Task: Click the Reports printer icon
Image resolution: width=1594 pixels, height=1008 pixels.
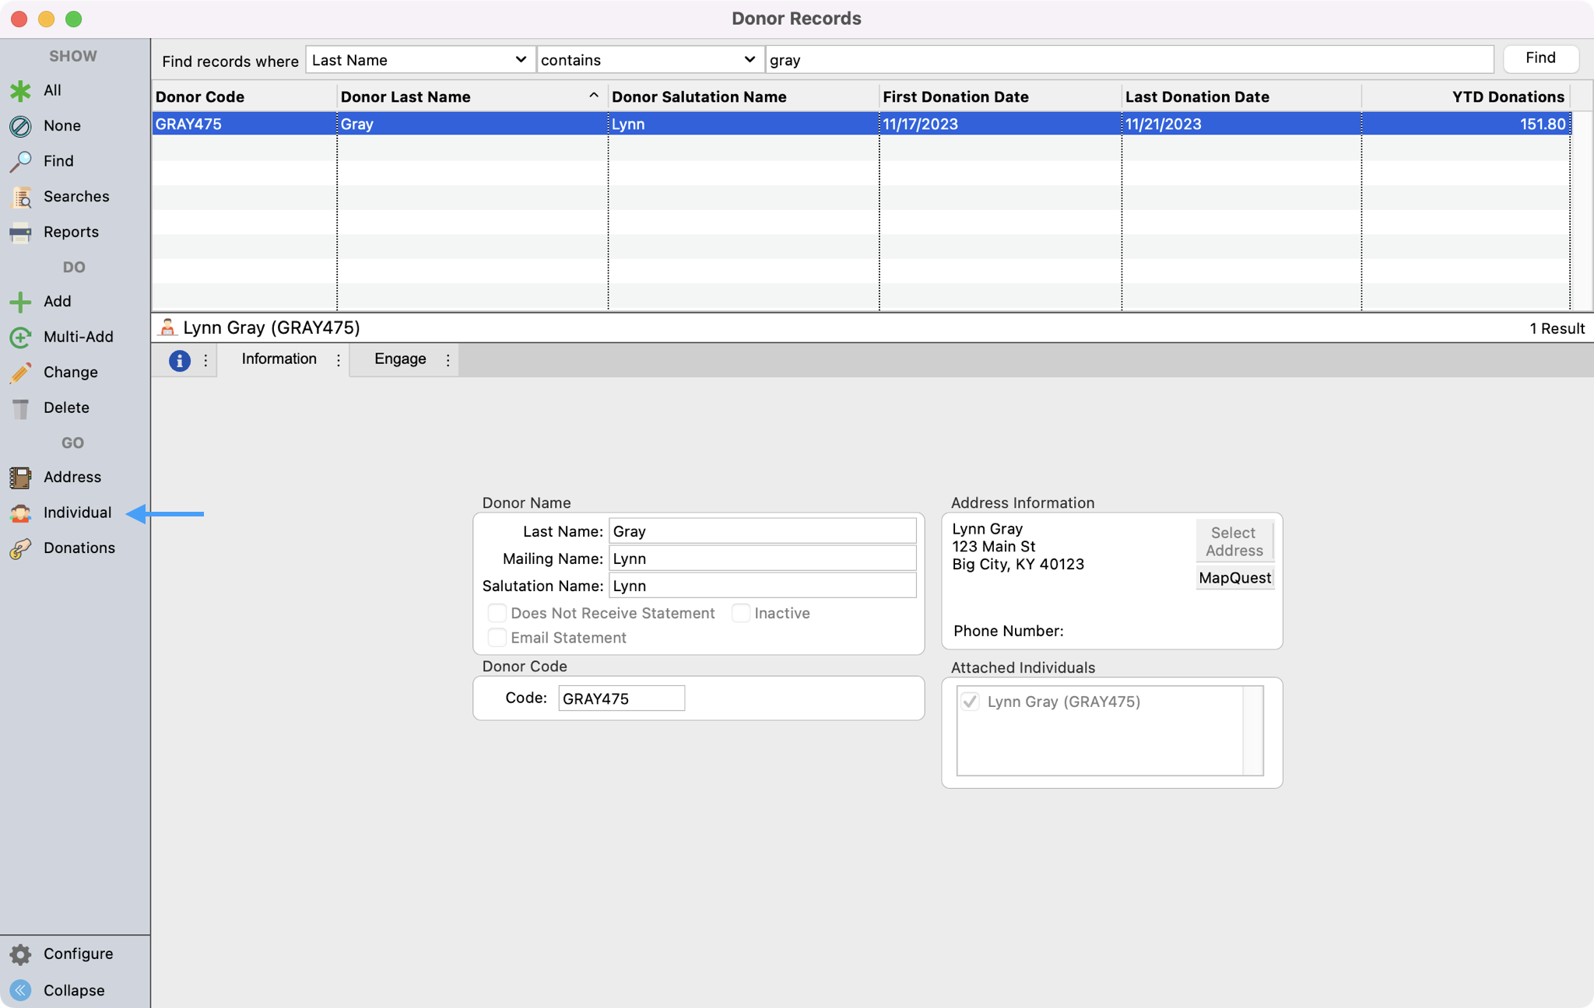Action: 20,233
